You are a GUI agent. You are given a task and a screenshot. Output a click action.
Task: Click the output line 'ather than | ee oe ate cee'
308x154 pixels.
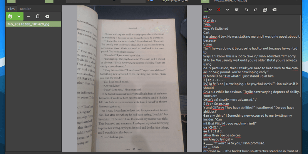[222, 135]
